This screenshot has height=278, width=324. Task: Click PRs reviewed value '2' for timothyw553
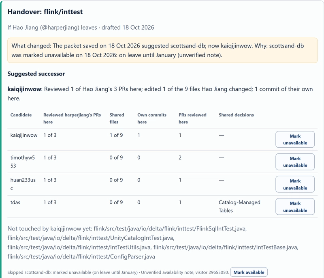[180, 157]
